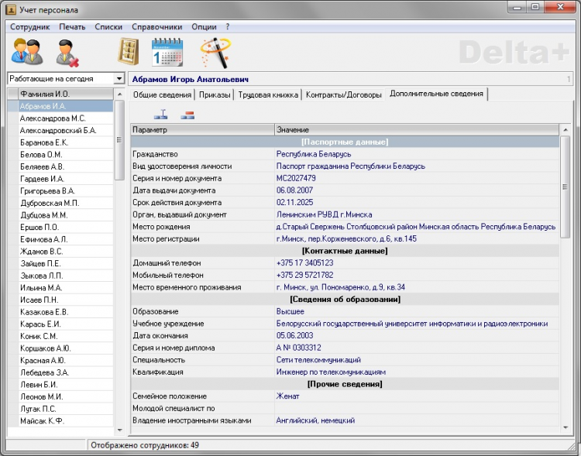Viewport: 581px width, 456px height.
Task: Click the add employee icon with two people
Action: click(27, 52)
